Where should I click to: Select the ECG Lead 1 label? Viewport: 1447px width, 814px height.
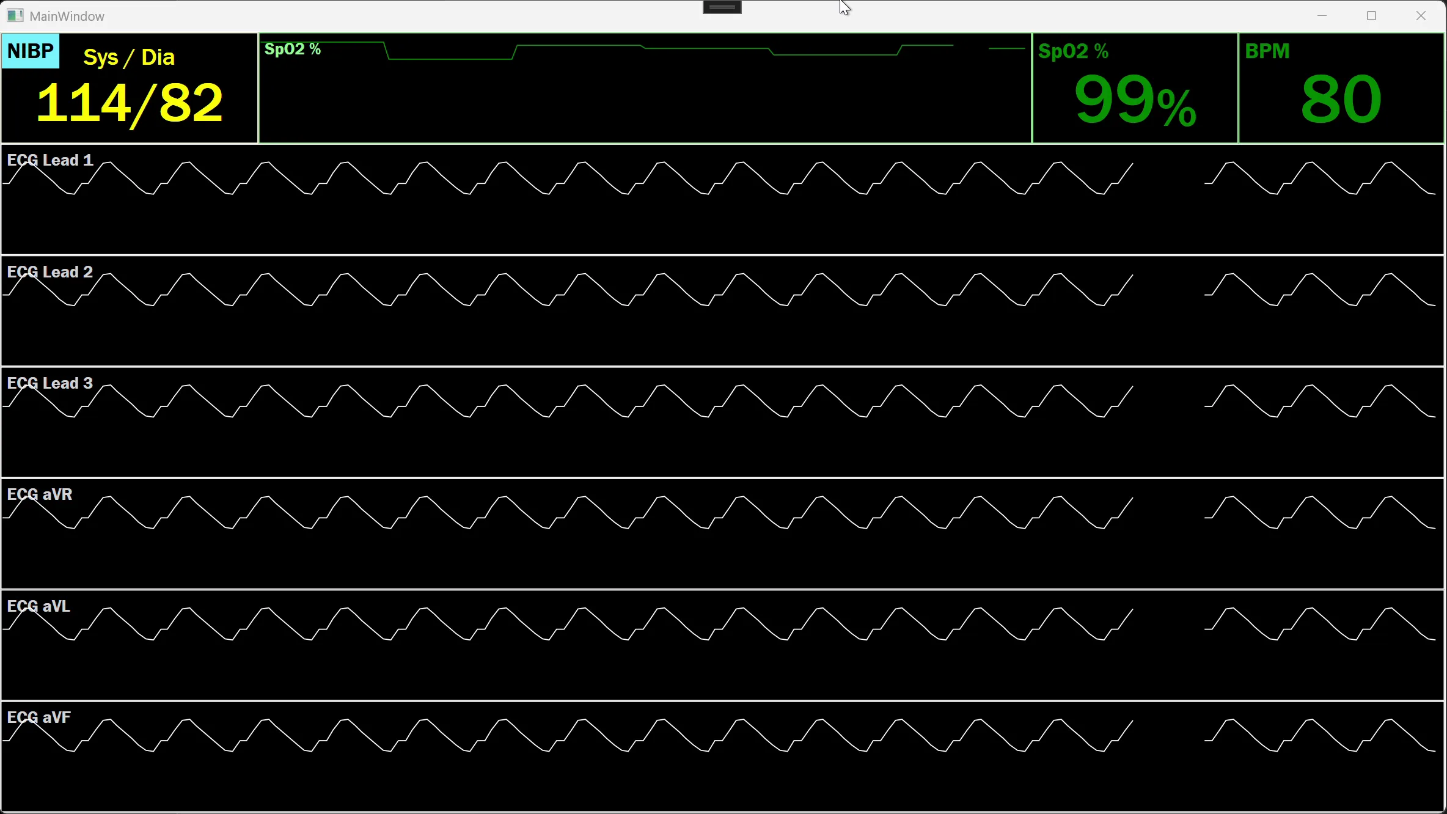pyautogui.click(x=49, y=159)
